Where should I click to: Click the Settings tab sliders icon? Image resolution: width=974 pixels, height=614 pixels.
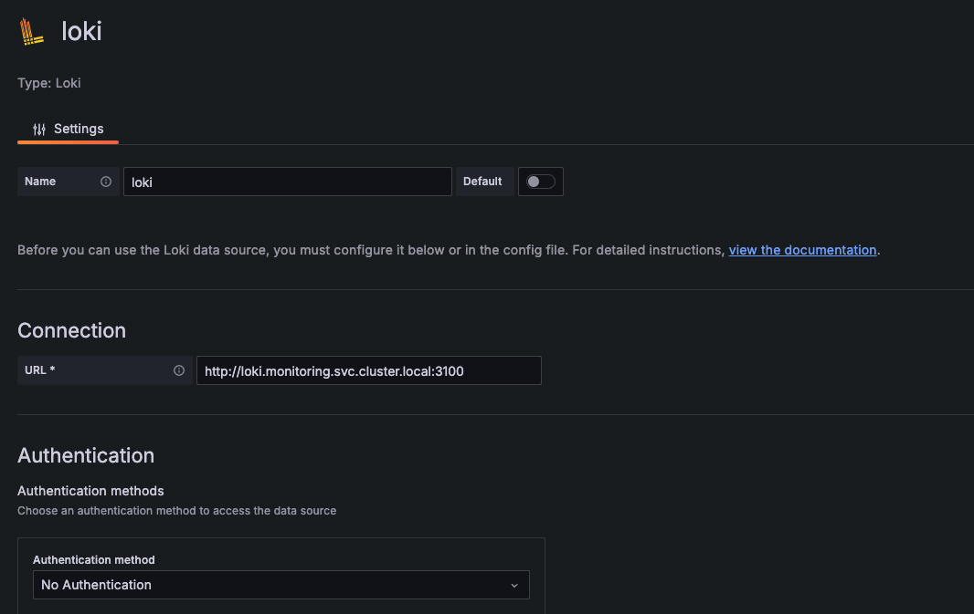39,129
